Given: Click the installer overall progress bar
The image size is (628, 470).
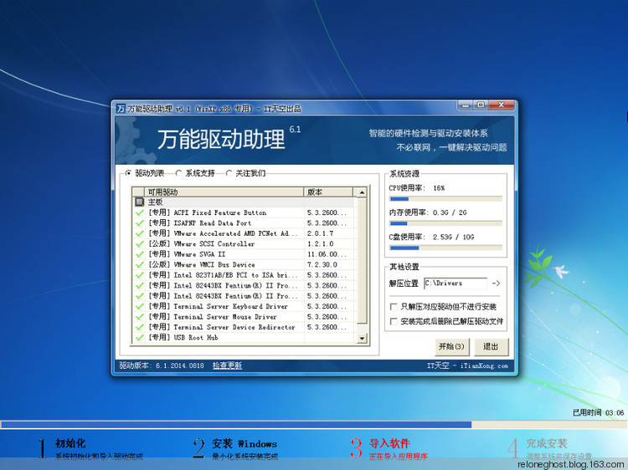Looking at the screenshot, I should 313,424.
